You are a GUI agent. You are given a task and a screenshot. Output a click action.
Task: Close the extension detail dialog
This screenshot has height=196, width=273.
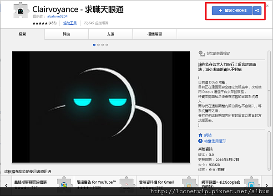click(x=268, y=5)
